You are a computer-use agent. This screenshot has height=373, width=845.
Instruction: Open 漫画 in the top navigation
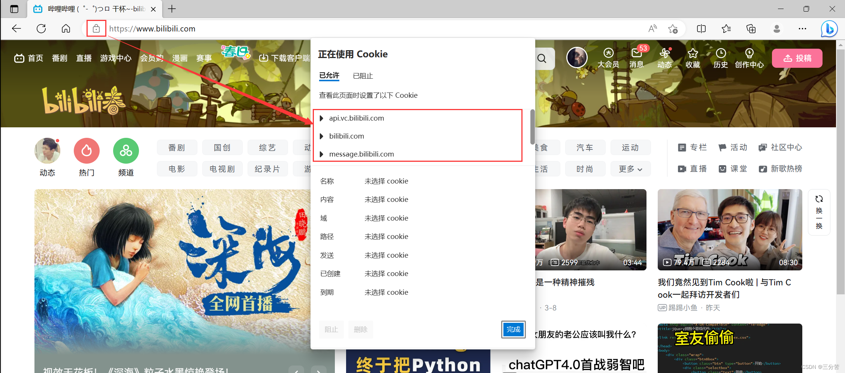tap(180, 58)
